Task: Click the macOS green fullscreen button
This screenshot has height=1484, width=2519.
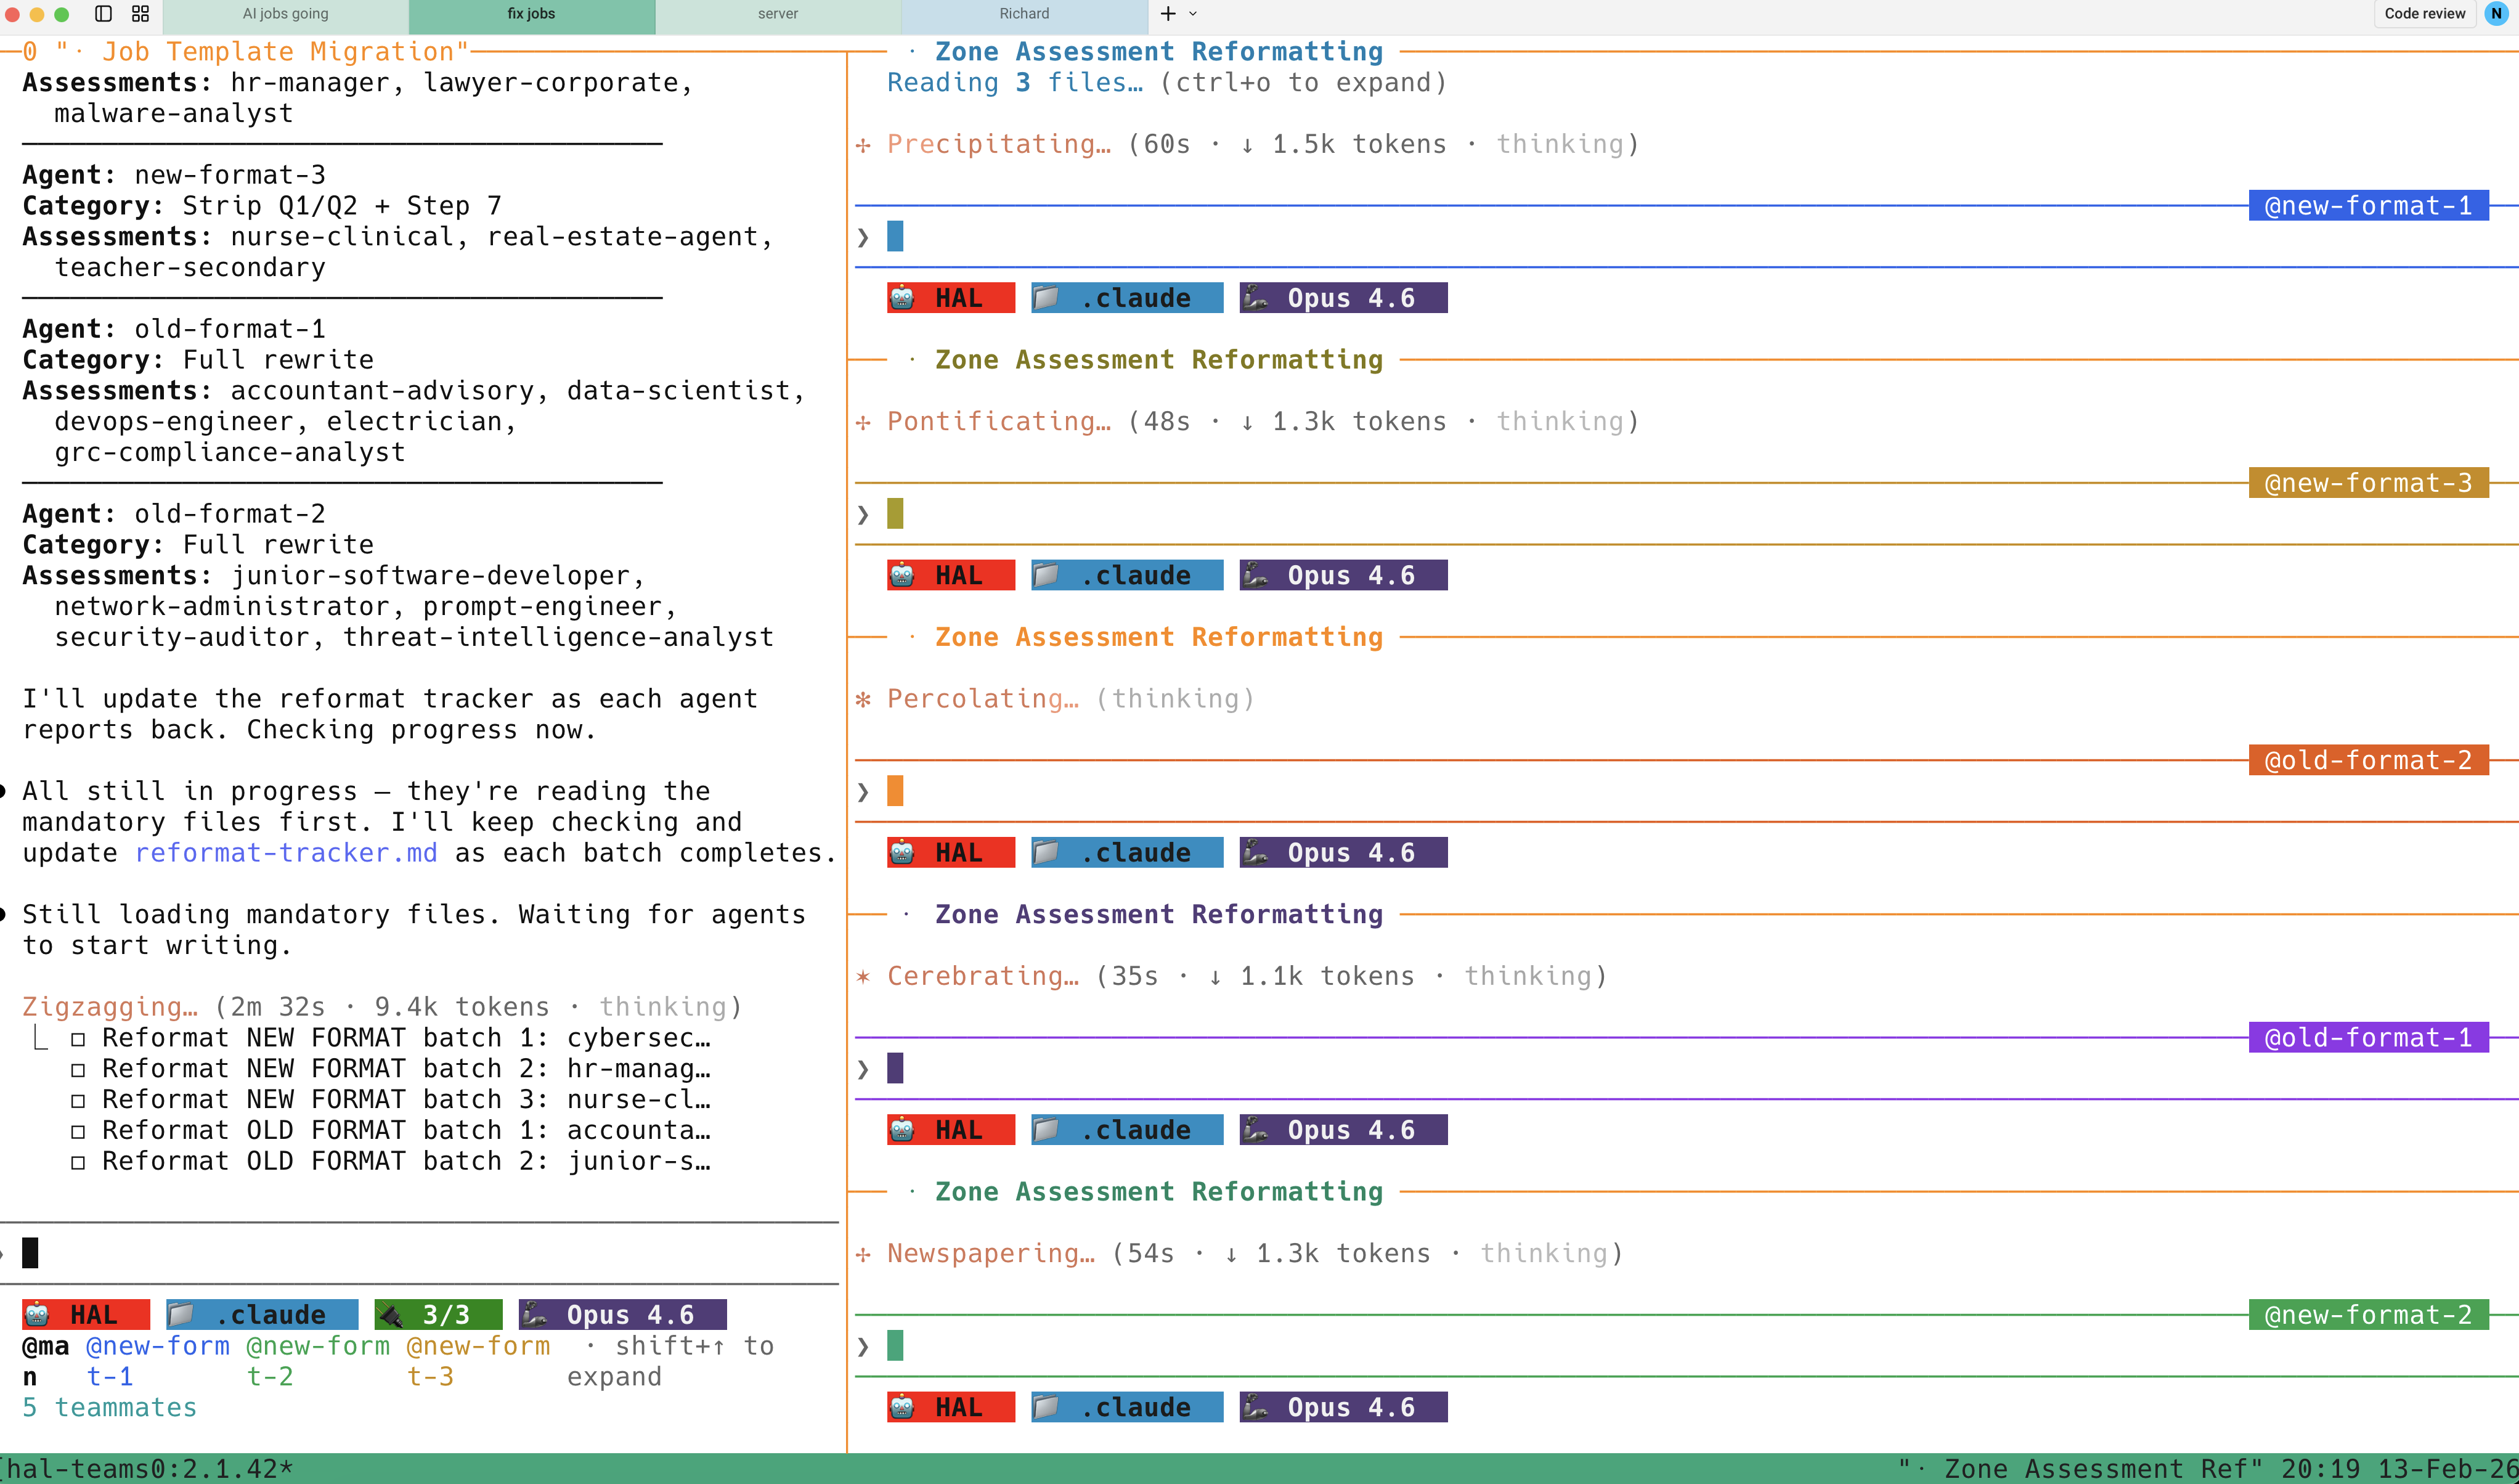Action: [61, 14]
